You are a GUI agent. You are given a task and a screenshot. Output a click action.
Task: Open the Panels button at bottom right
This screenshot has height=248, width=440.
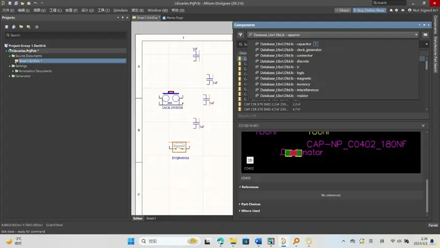(x=433, y=225)
